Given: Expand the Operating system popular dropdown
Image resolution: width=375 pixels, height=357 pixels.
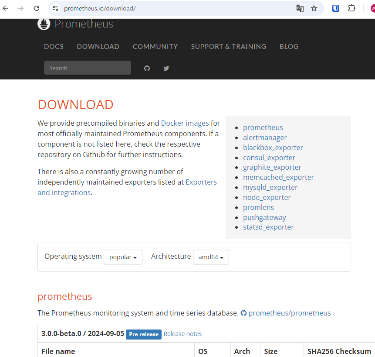Looking at the screenshot, I should click(x=123, y=257).
